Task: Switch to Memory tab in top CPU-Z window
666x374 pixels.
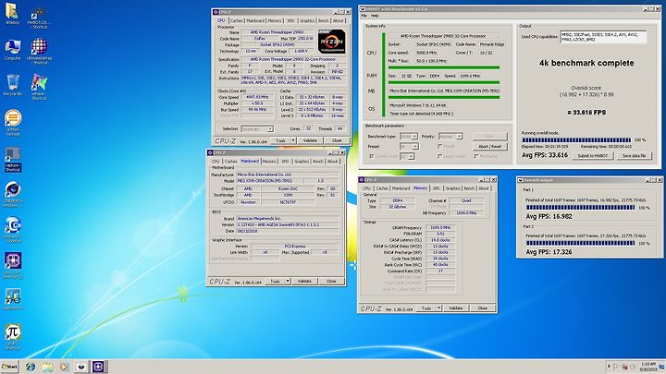Action: pyautogui.click(x=275, y=20)
